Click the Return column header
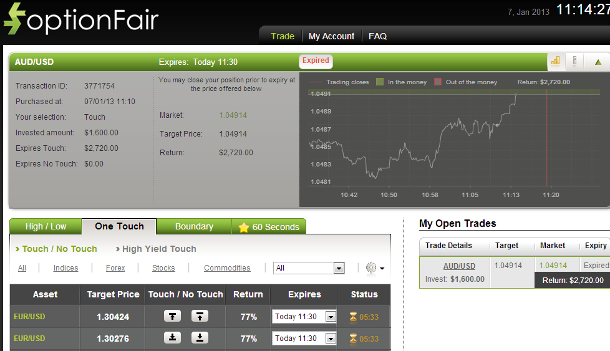The image size is (610, 351). pos(248,294)
